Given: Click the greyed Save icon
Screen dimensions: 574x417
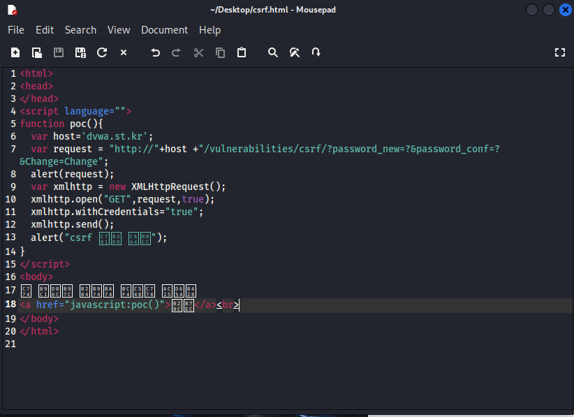Looking at the screenshot, I should point(59,52).
